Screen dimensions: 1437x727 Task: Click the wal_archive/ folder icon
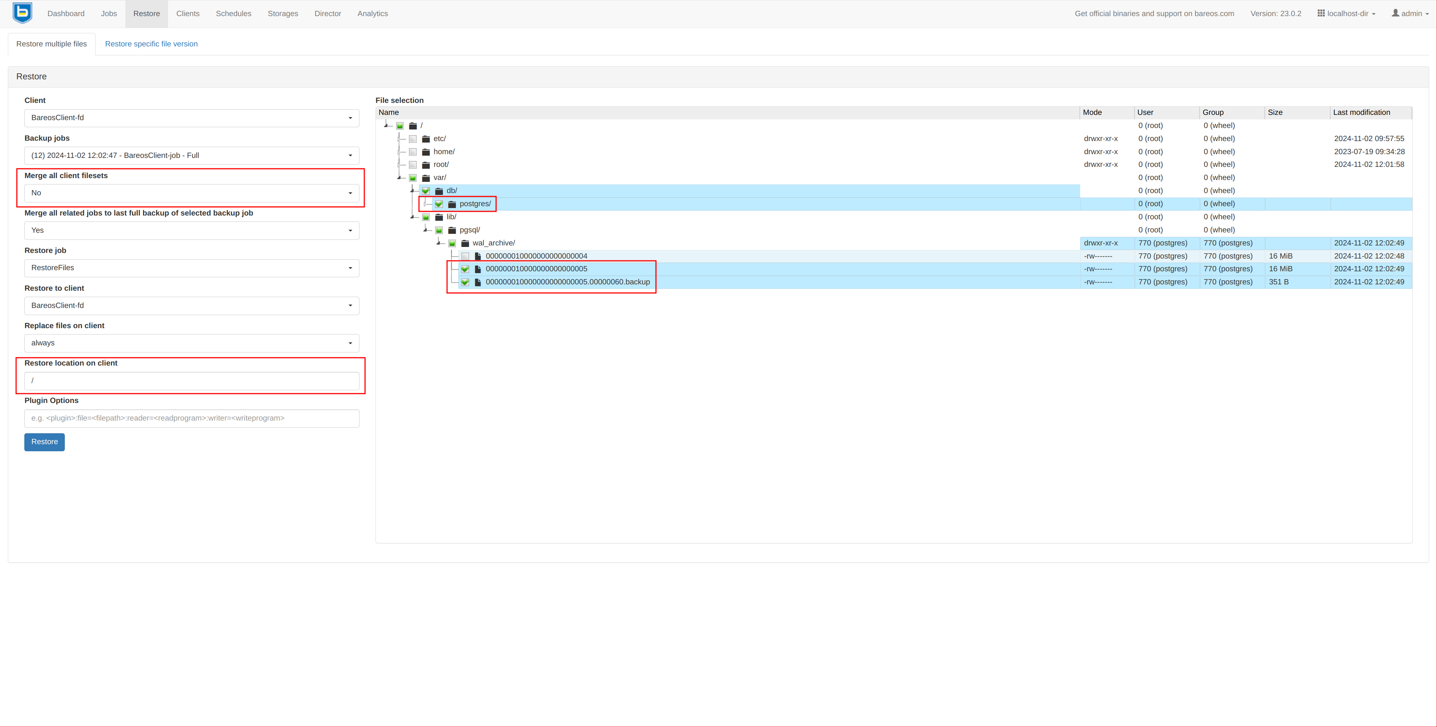click(x=465, y=243)
